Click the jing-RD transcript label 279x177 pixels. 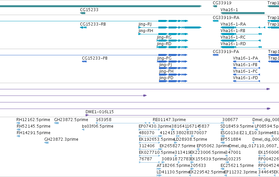pyautogui.click(x=164, y=44)
